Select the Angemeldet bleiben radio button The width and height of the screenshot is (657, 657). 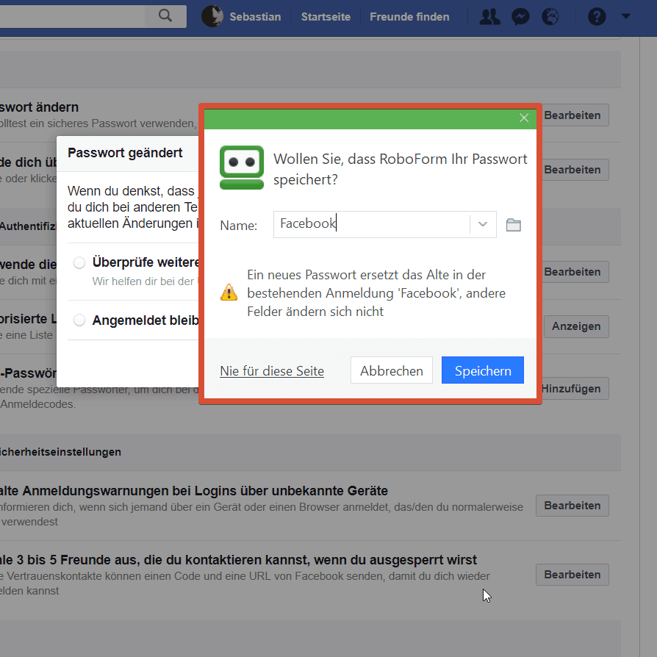pos(79,320)
